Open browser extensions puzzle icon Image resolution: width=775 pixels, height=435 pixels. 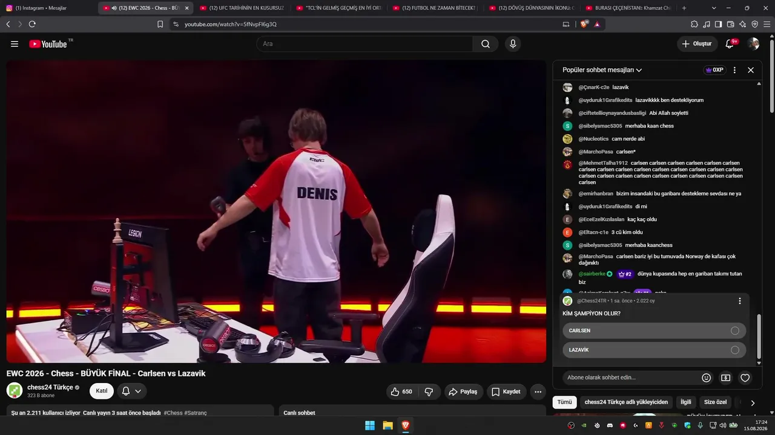(694, 24)
